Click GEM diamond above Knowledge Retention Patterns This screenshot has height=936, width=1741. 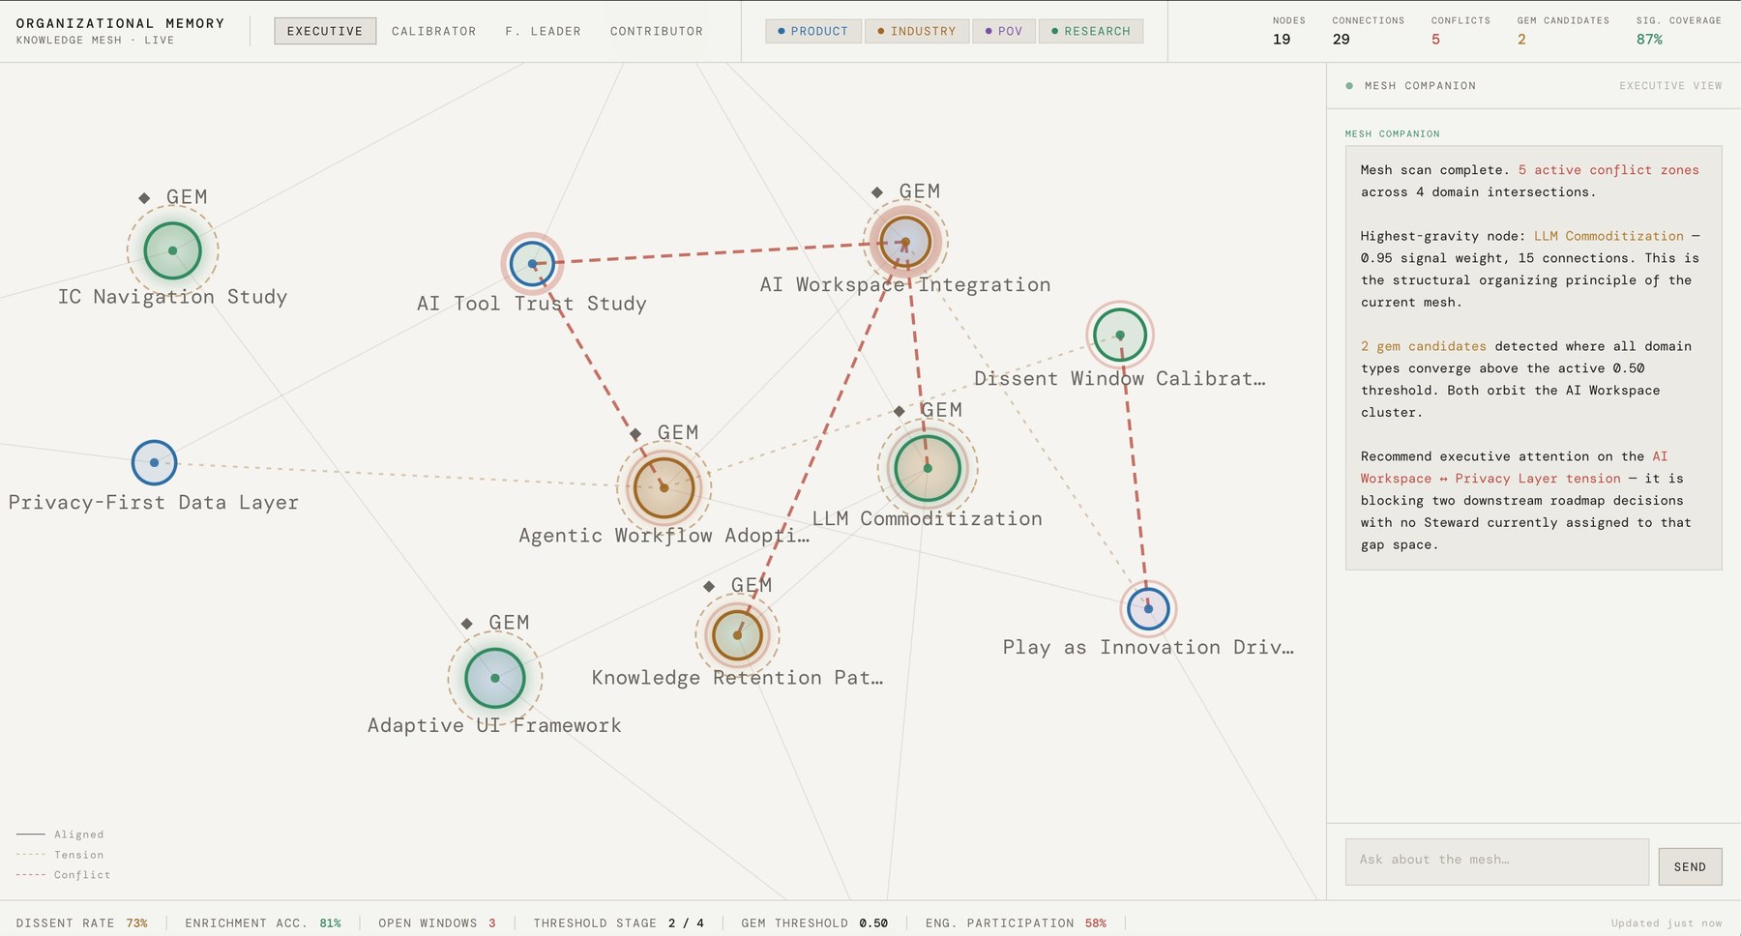[709, 586]
